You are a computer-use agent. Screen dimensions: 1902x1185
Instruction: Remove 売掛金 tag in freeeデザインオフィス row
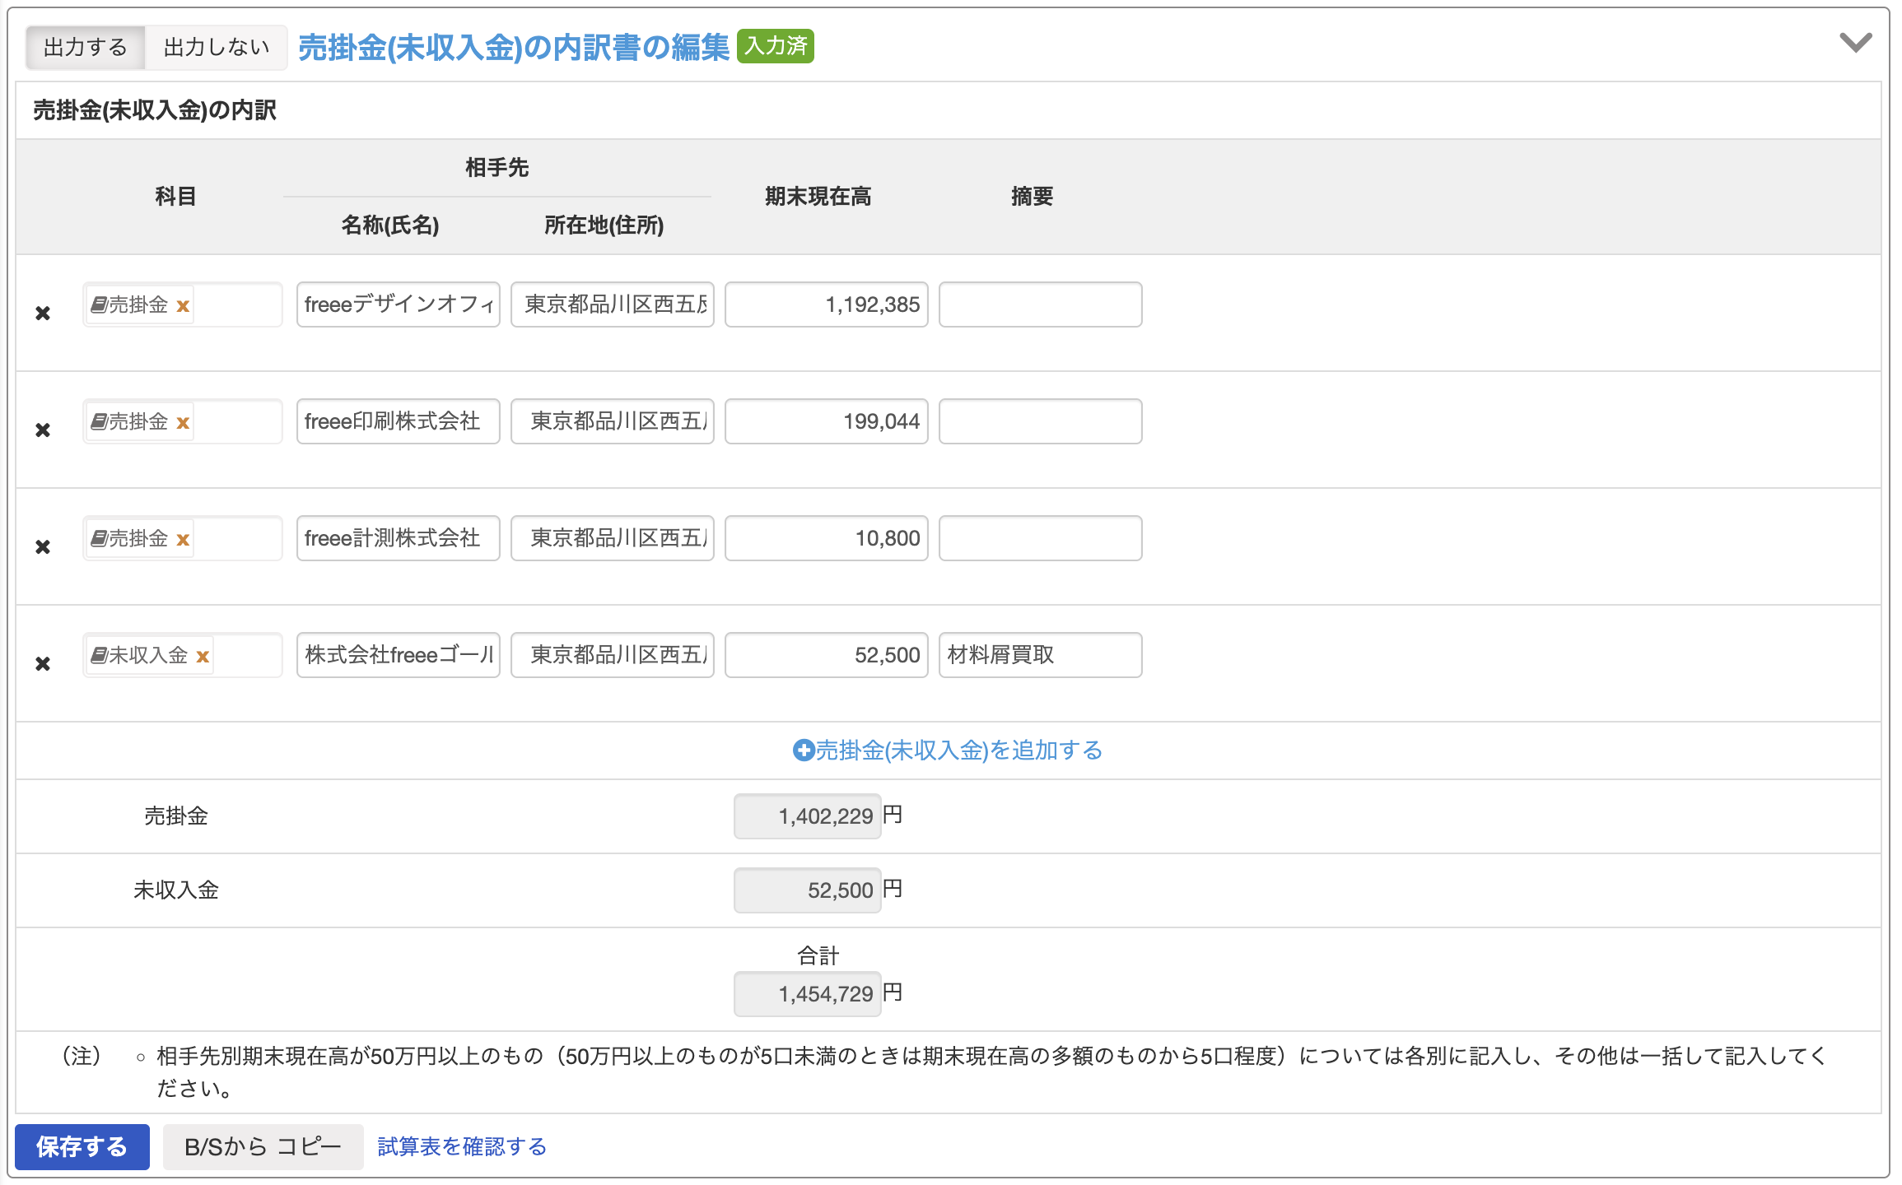pyautogui.click(x=183, y=306)
